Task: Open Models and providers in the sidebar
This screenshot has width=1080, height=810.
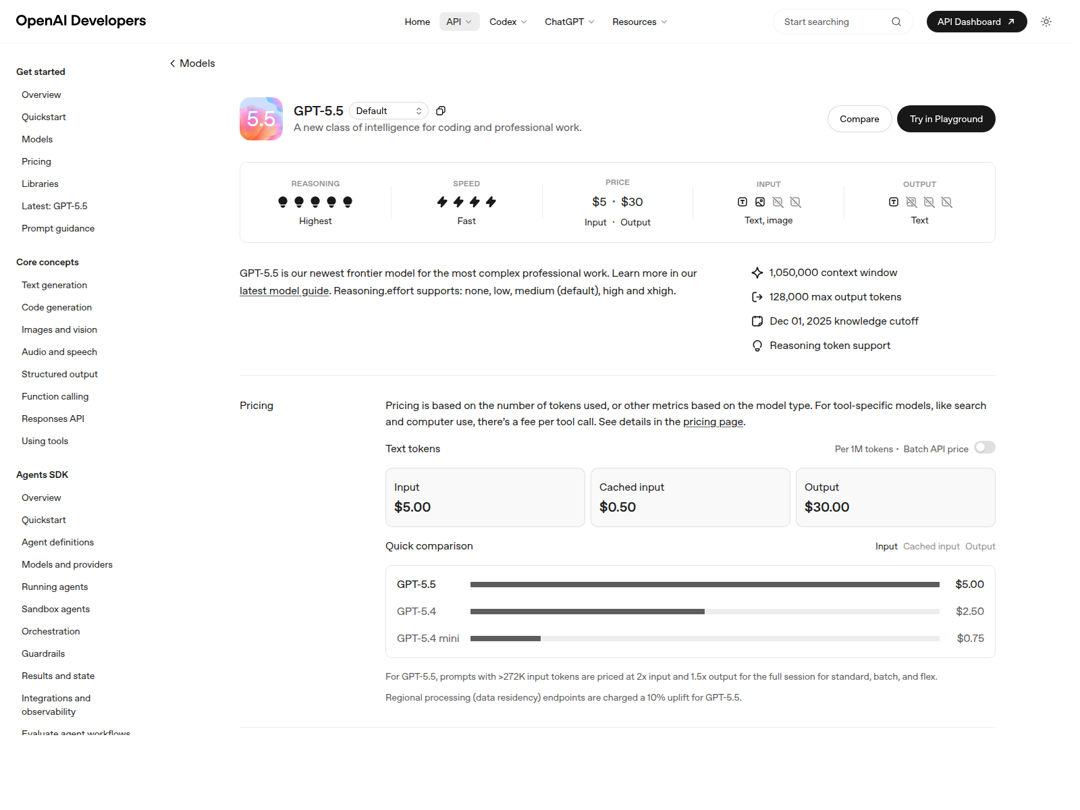Action: (x=67, y=564)
